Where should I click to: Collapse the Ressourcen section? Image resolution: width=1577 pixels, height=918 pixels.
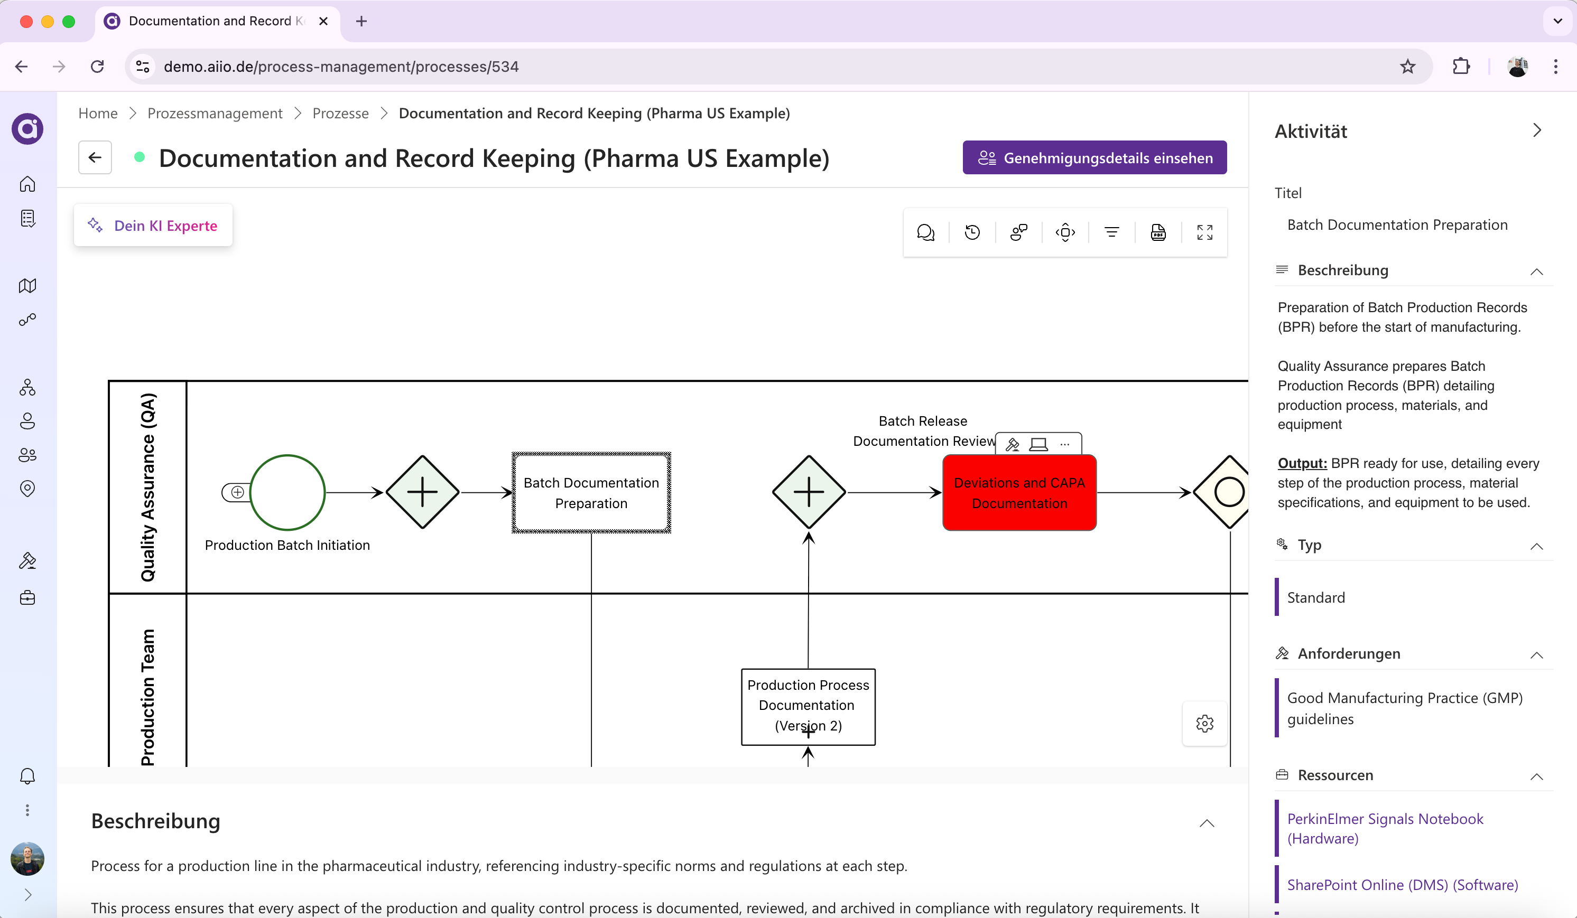1536,776
